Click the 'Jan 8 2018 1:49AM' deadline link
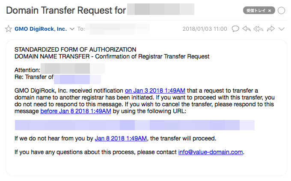This screenshot has width=291, height=181. coord(121,138)
